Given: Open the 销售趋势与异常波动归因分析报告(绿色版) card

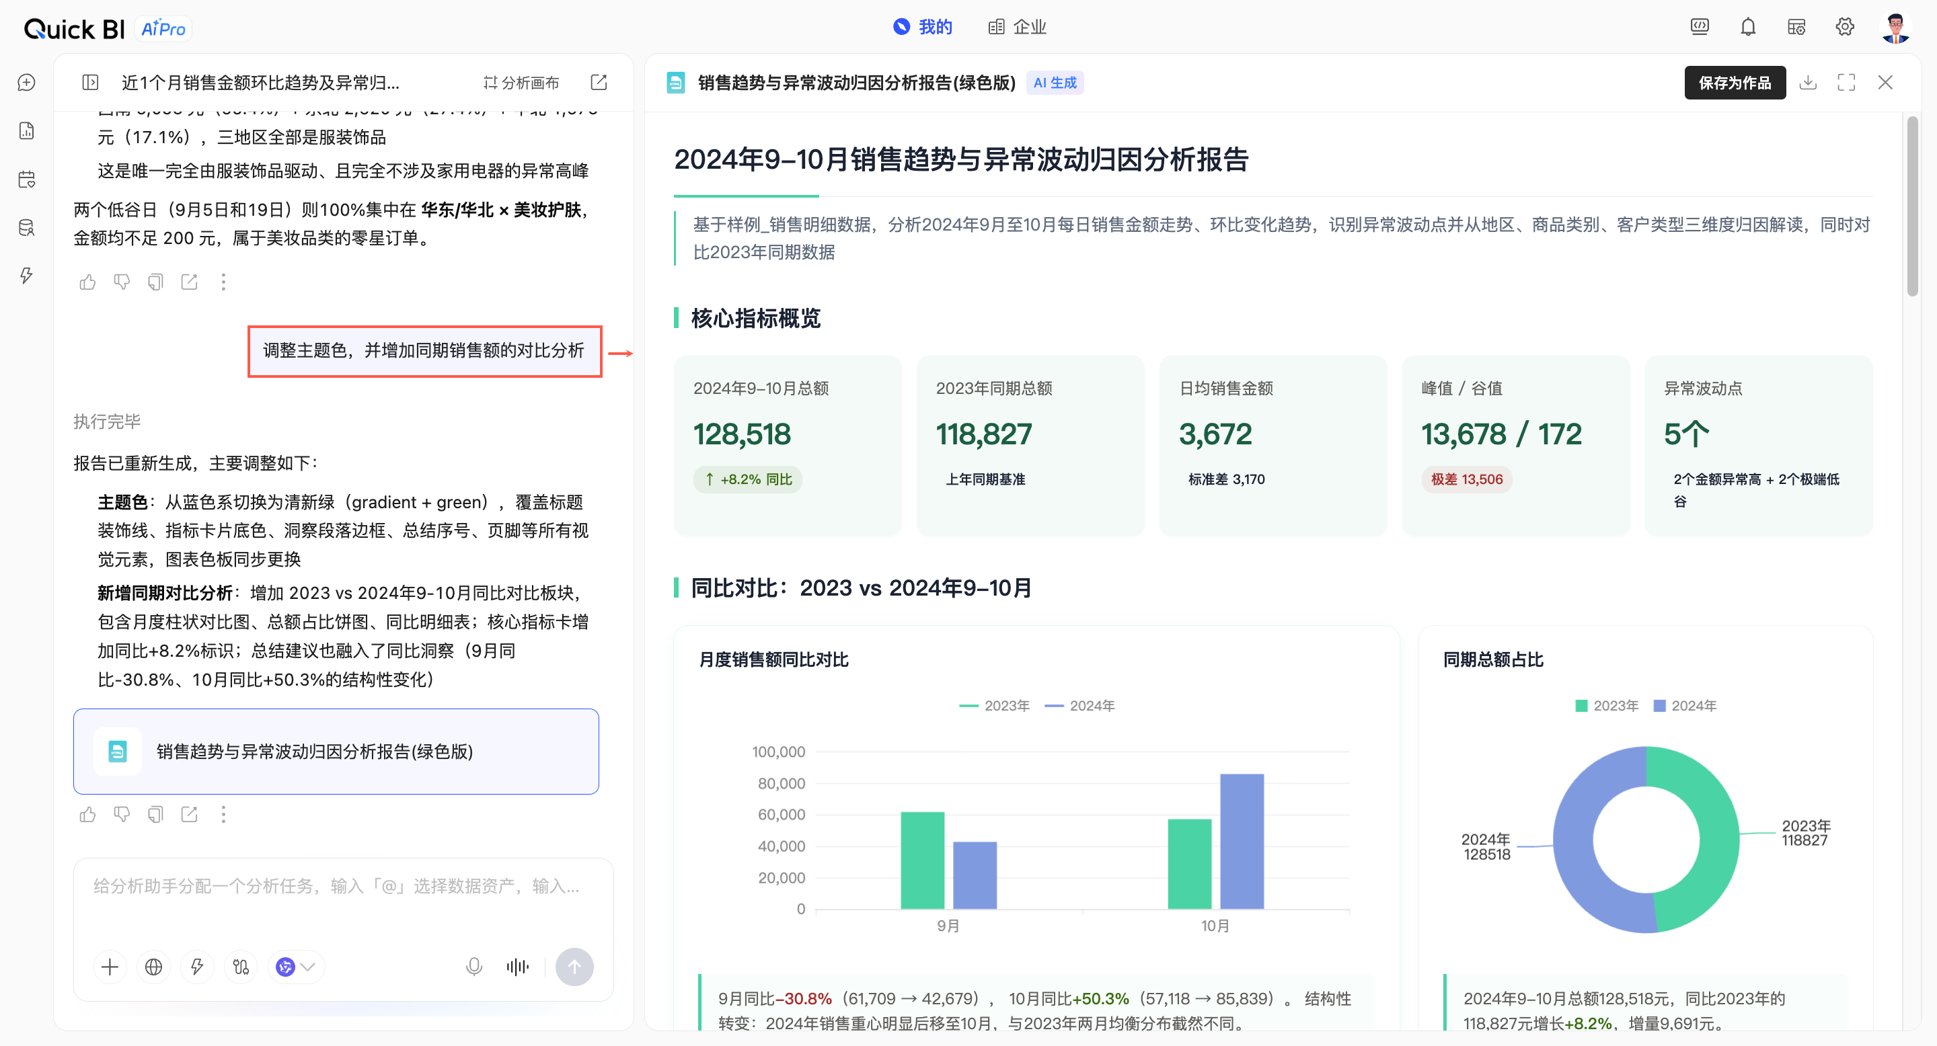Looking at the screenshot, I should [336, 752].
